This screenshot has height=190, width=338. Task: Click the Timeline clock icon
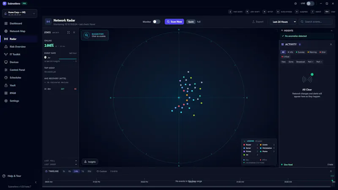(46, 171)
